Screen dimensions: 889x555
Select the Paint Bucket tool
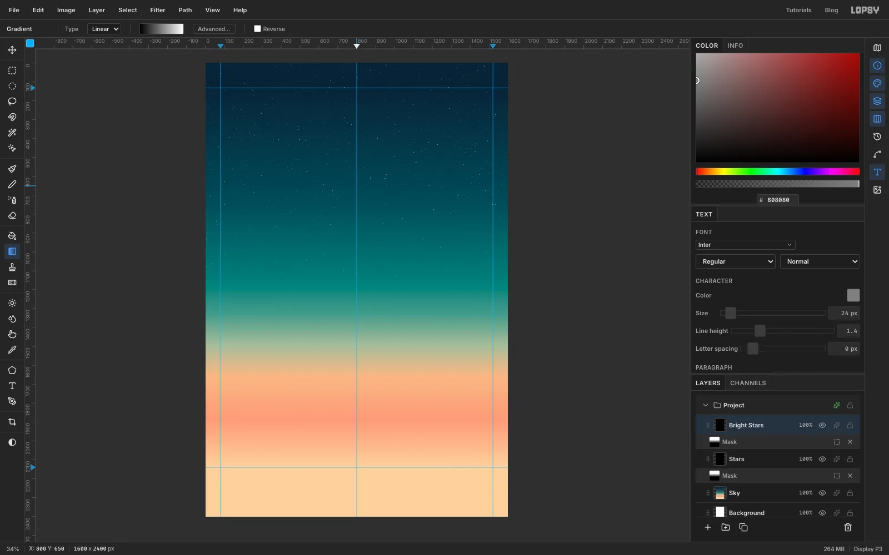click(x=12, y=236)
